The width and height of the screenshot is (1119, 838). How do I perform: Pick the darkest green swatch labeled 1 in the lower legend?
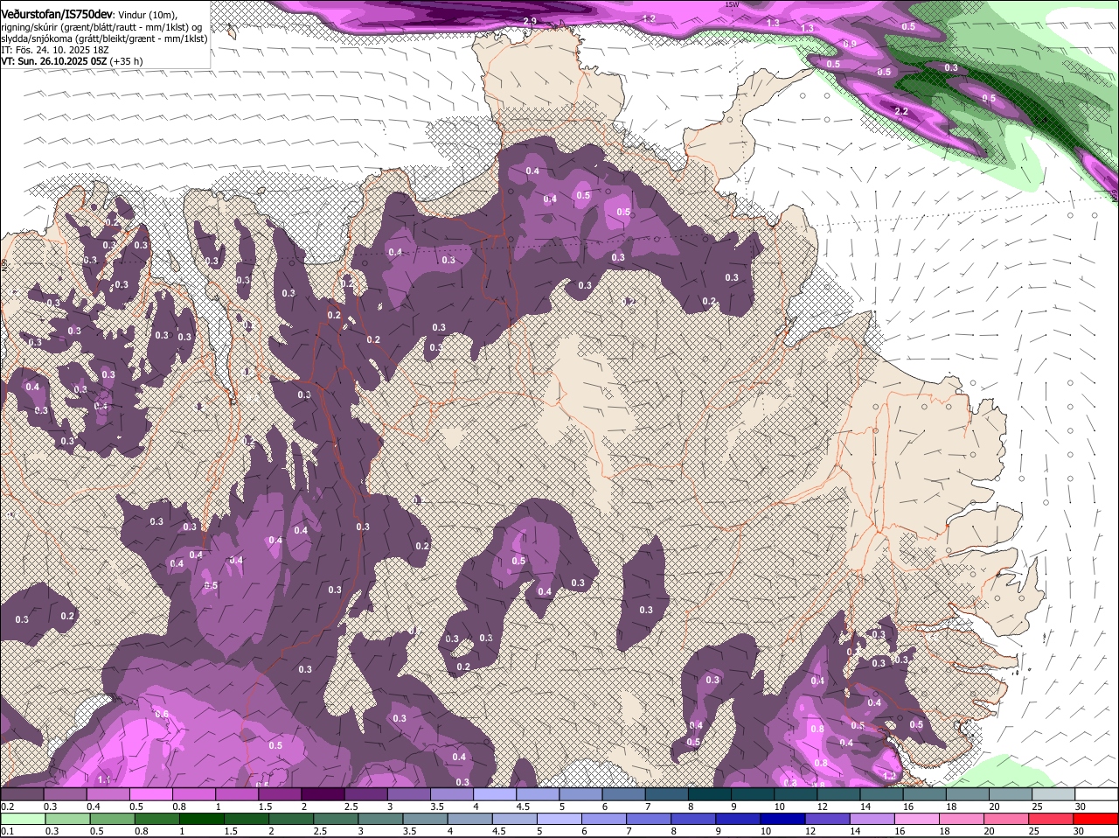click(202, 819)
